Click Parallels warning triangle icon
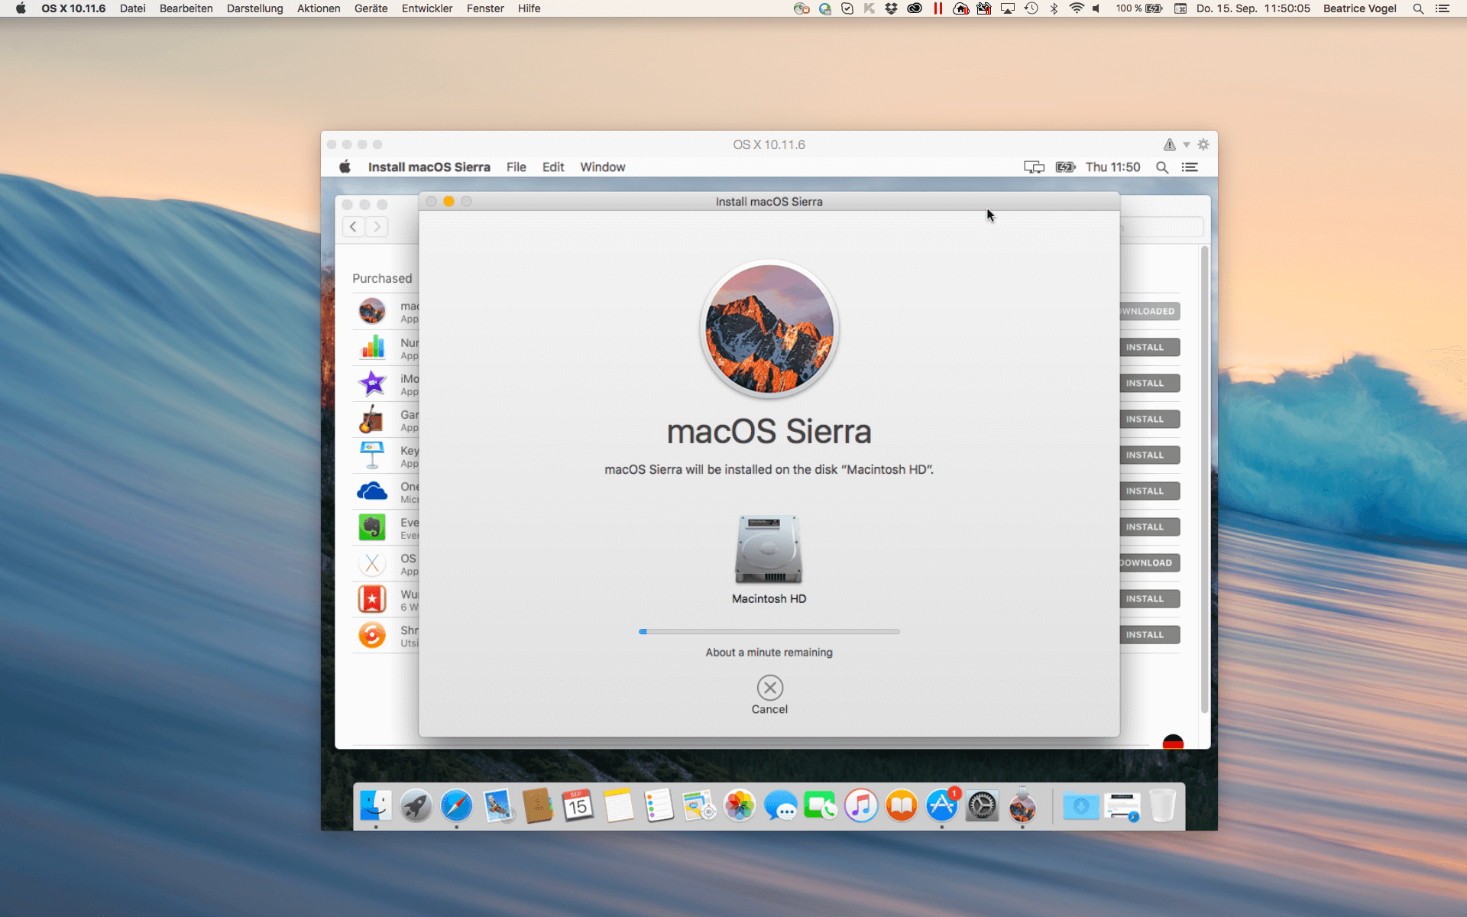The width and height of the screenshot is (1467, 917). click(x=1169, y=144)
